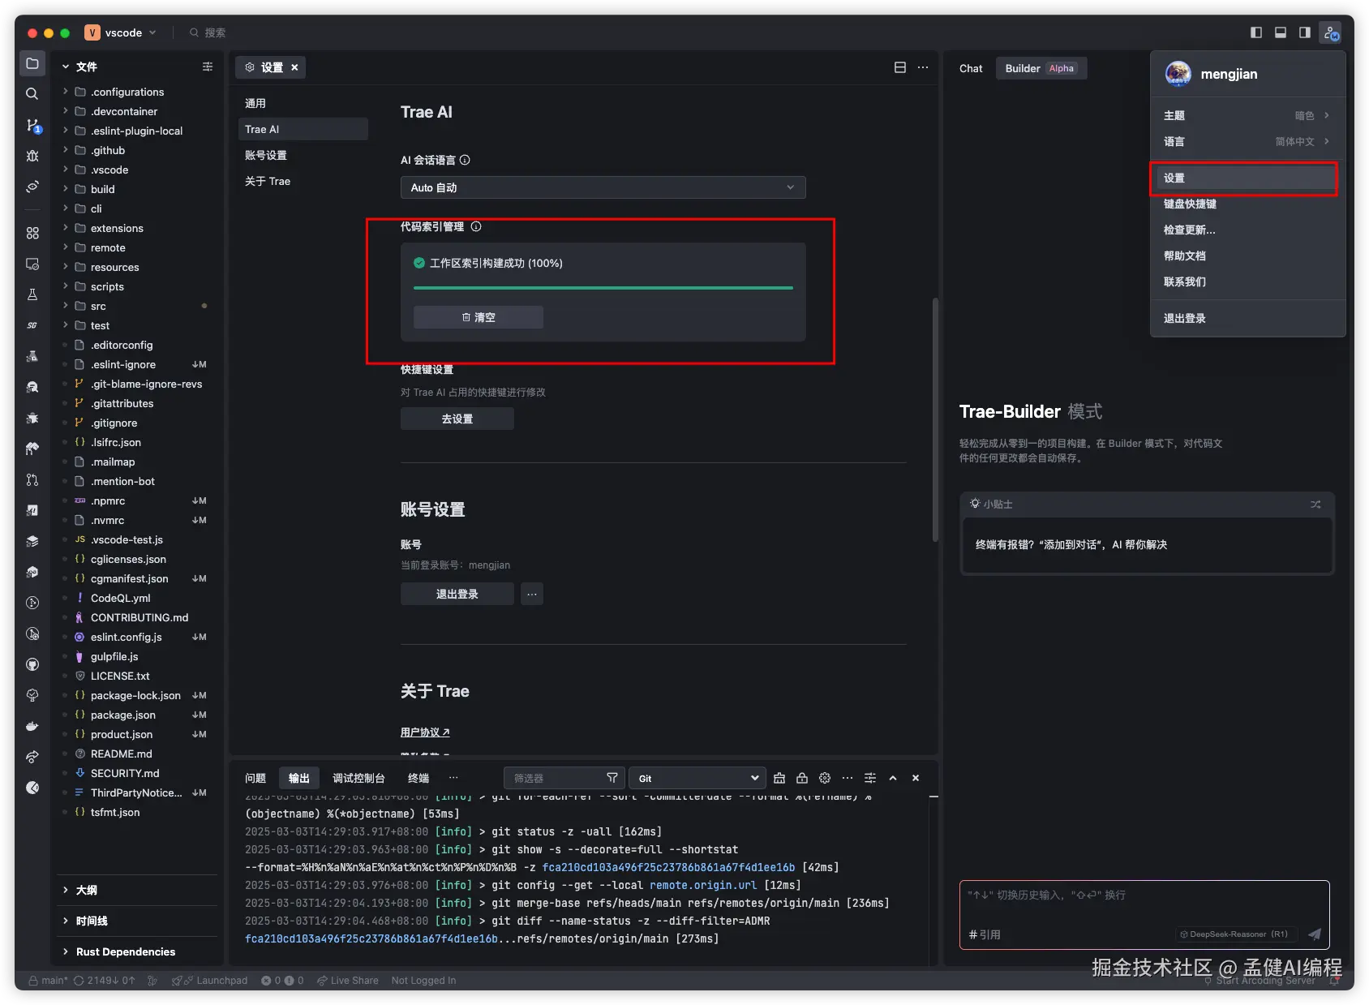This screenshot has height=1005, width=1369.
Task: Click the split editor layout icon
Action: click(x=900, y=67)
